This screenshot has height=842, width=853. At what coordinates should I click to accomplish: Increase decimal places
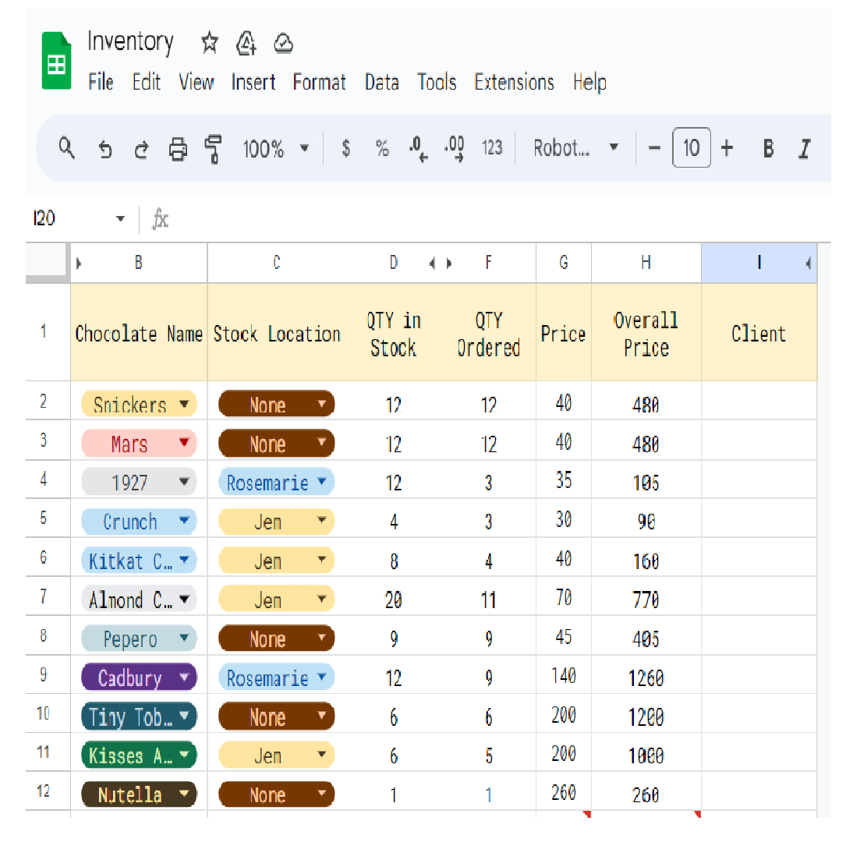(455, 148)
